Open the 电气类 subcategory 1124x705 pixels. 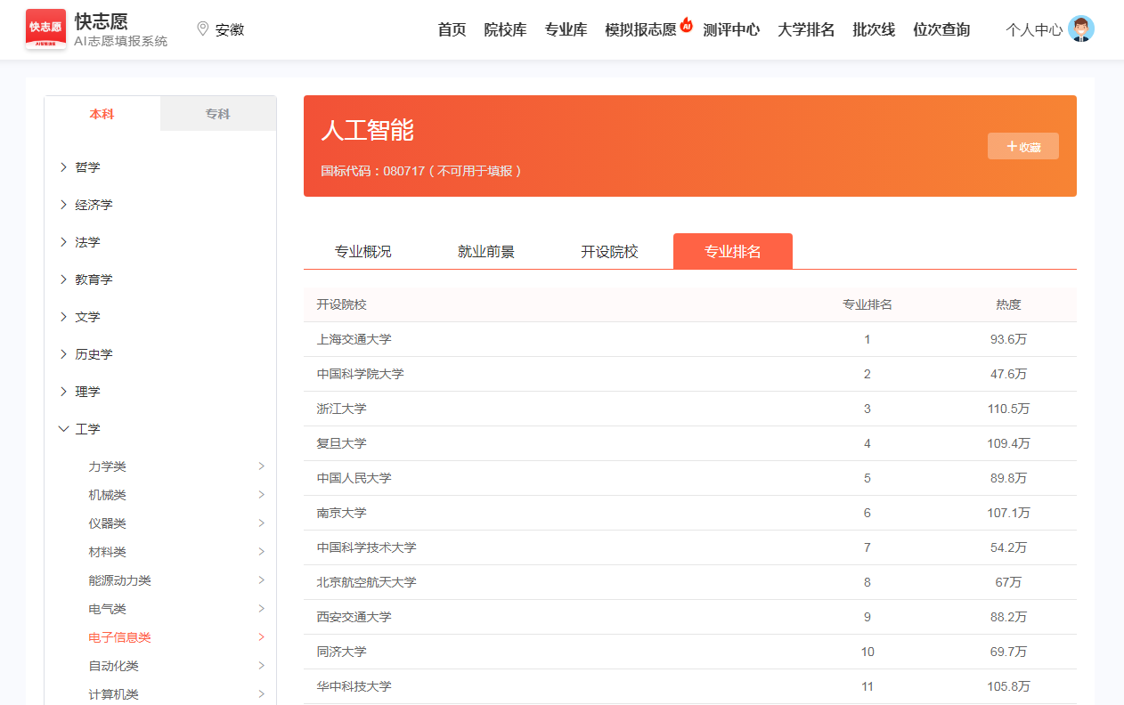tap(176, 609)
